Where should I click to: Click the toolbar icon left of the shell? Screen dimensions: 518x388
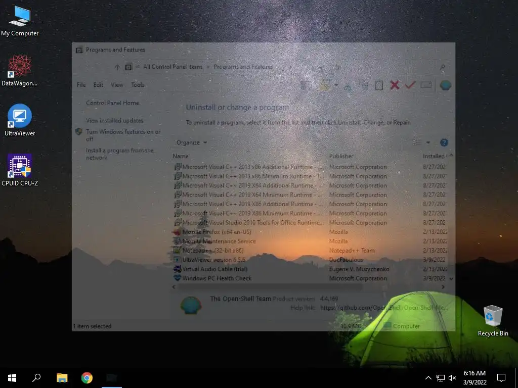click(426, 85)
